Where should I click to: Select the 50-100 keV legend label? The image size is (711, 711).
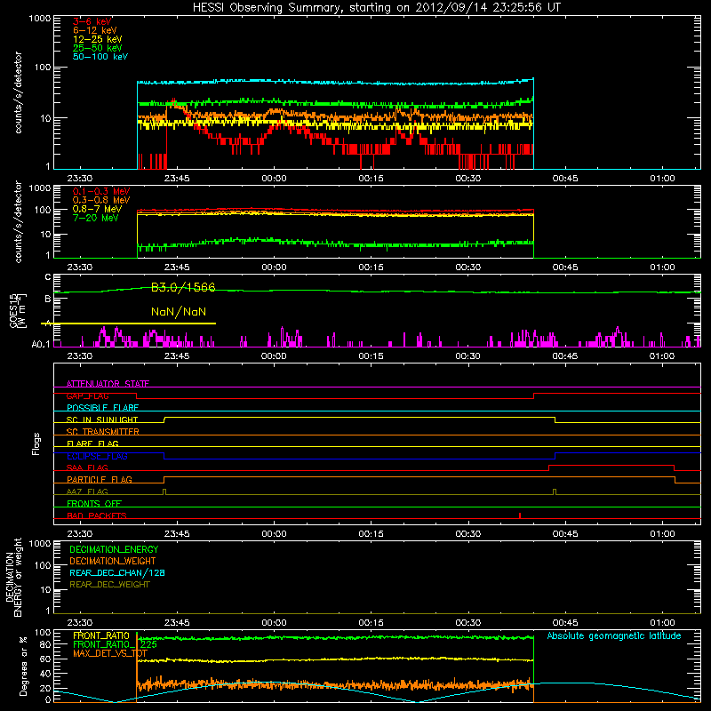click(100, 57)
